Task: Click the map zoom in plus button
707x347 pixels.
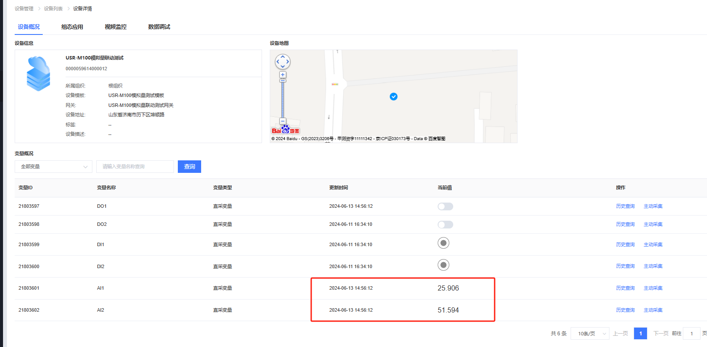Action: (283, 75)
